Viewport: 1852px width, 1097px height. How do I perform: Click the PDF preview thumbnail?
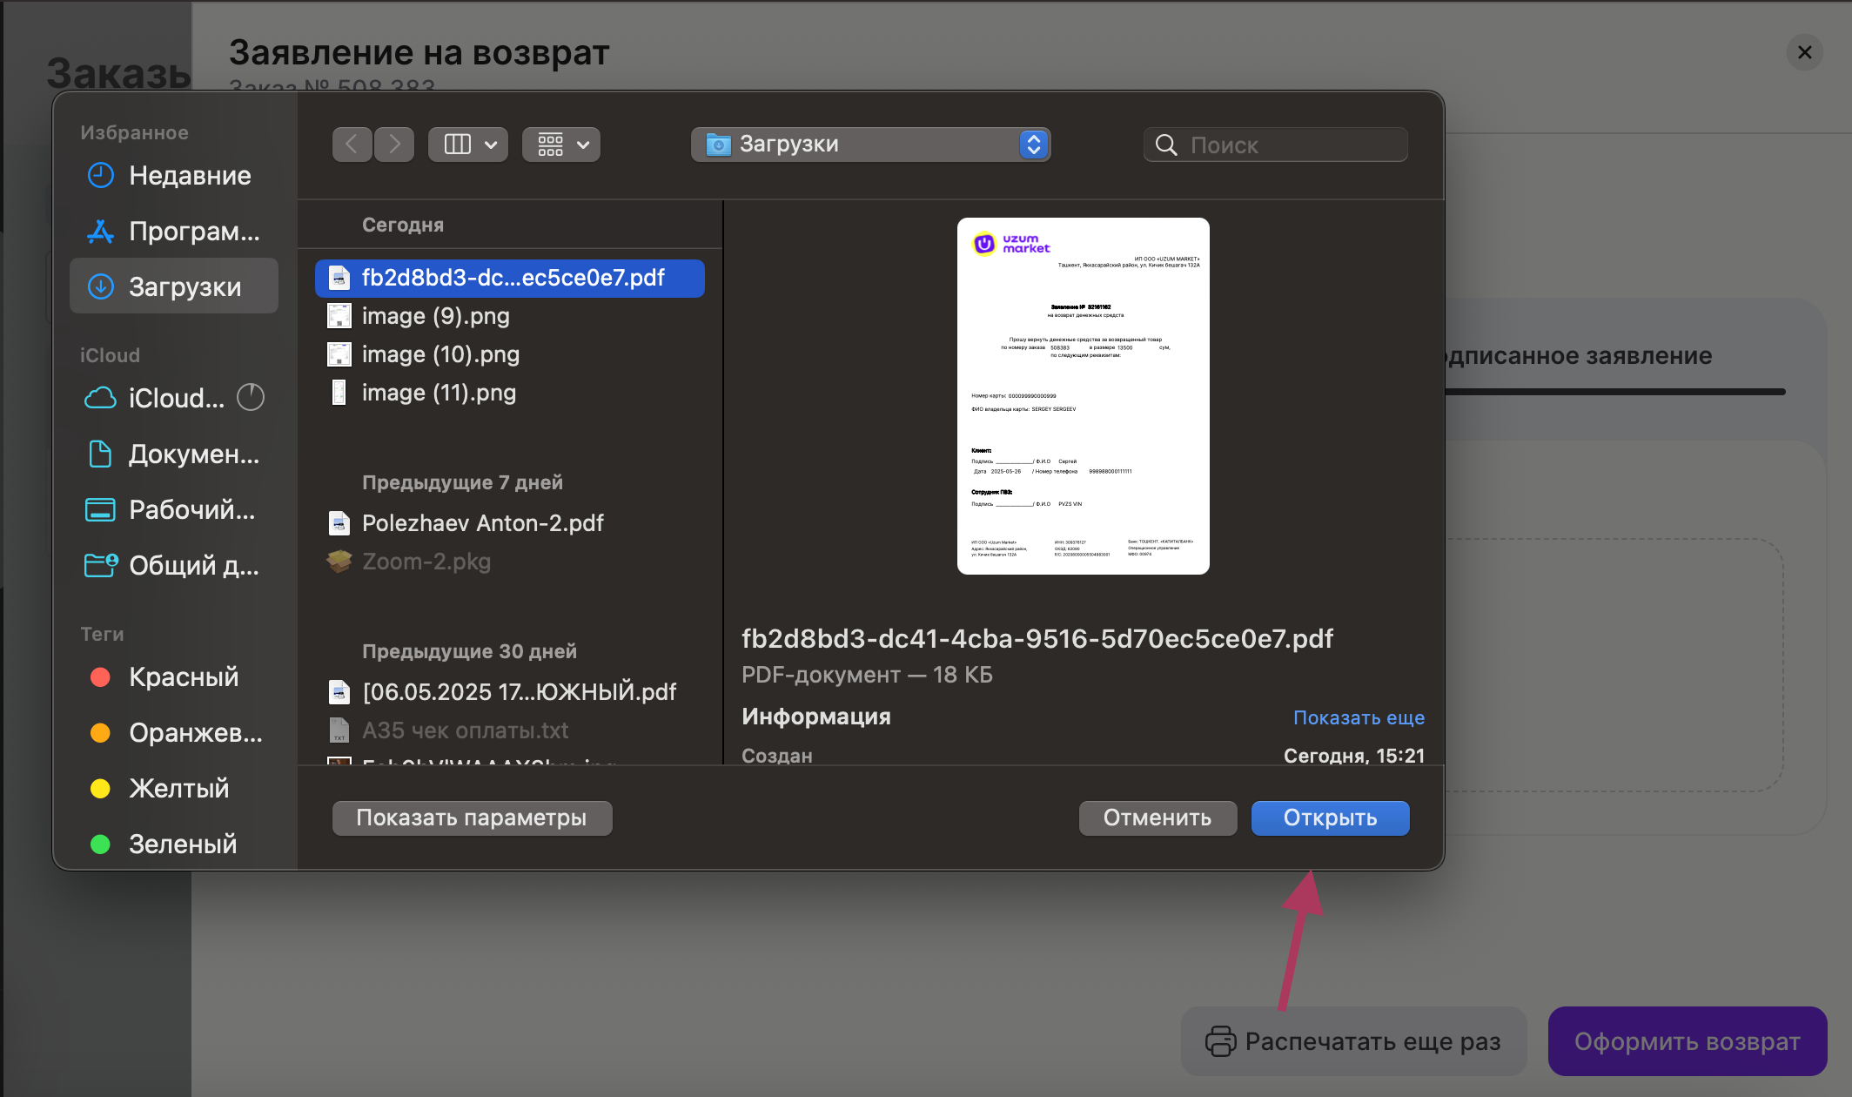pyautogui.click(x=1083, y=396)
